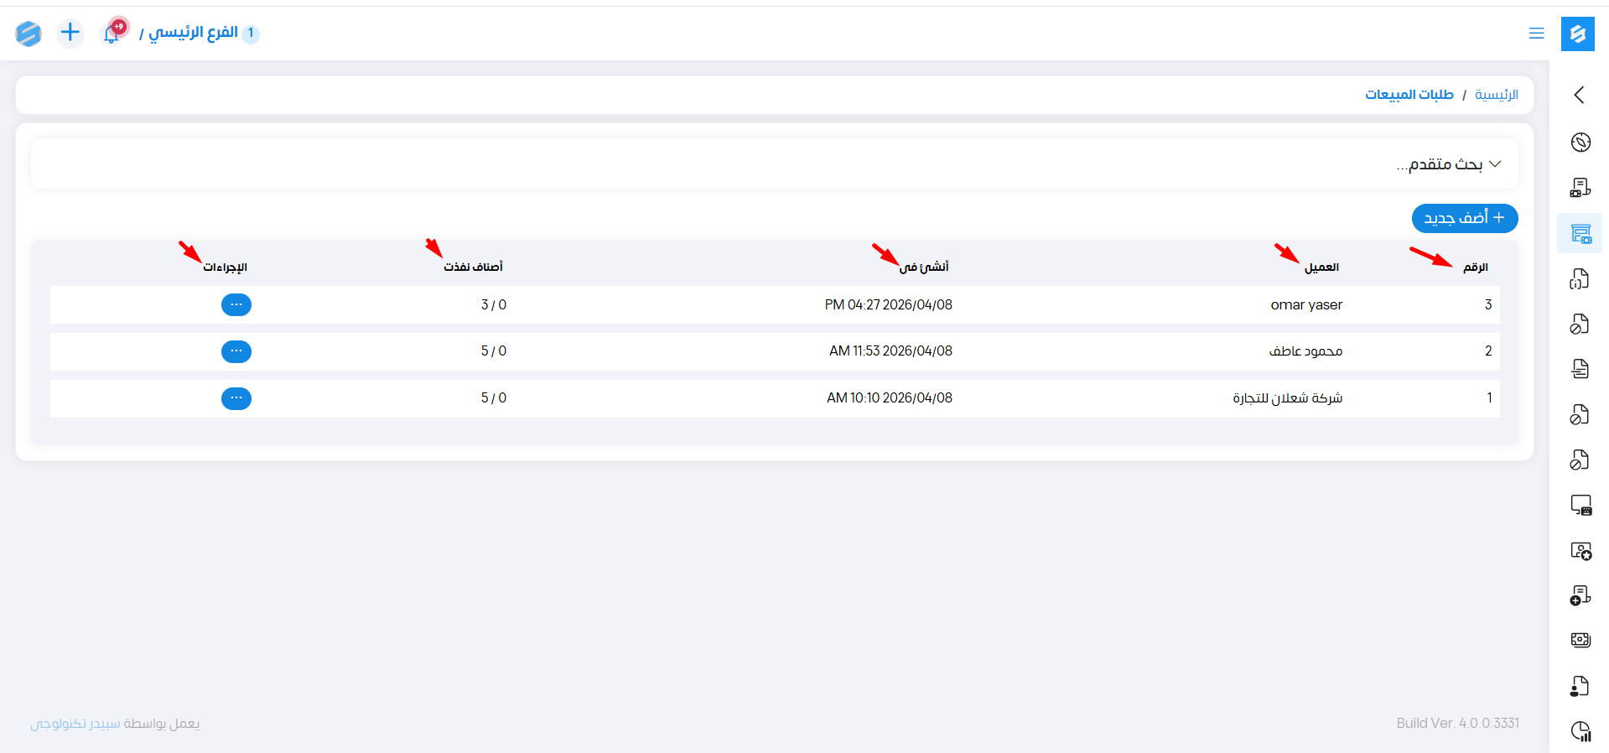
Task: Open actions menu for omar yaser order
Action: click(x=236, y=305)
